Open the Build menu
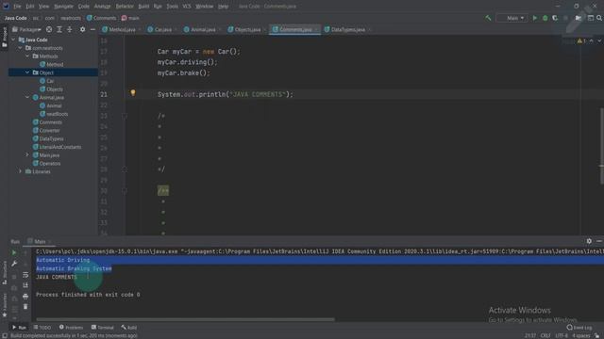The width and height of the screenshot is (604, 339). (143, 7)
